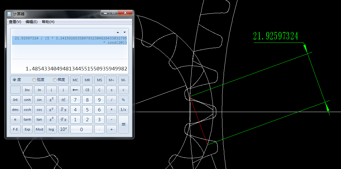Image resolution: width=341 pixels, height=169 pixels.
Task: Click the tan key
Action: 39,119
